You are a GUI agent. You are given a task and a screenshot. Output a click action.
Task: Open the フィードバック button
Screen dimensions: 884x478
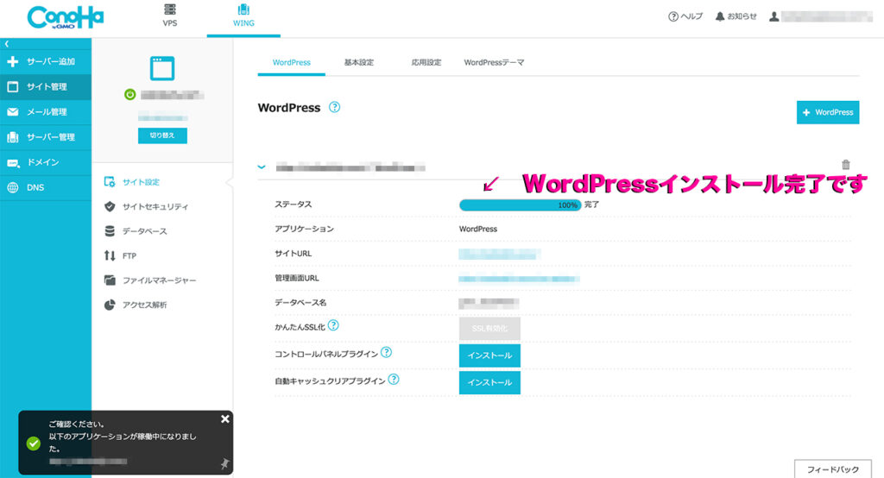pyautogui.click(x=833, y=469)
